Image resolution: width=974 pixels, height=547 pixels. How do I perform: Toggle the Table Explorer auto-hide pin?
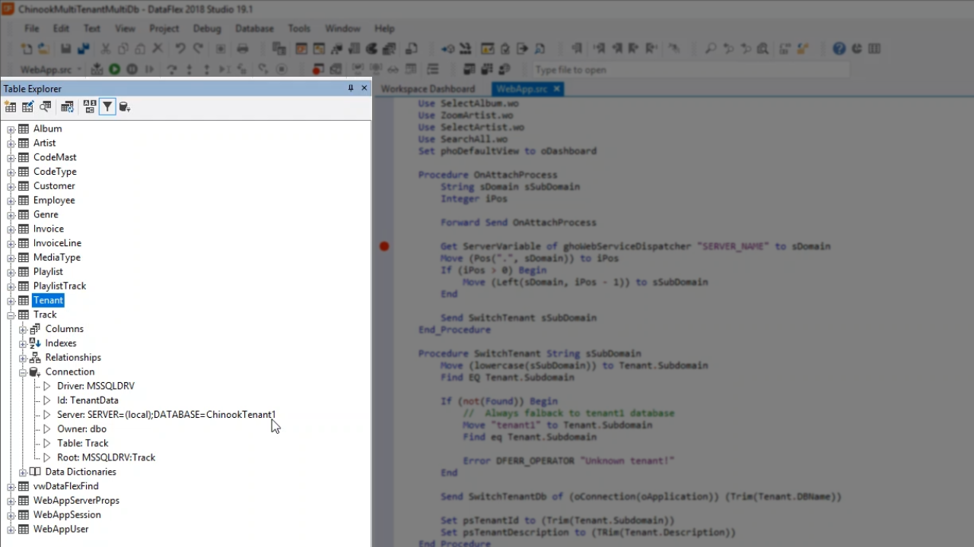(x=351, y=88)
